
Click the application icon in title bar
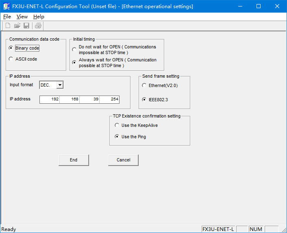tap(7, 7)
